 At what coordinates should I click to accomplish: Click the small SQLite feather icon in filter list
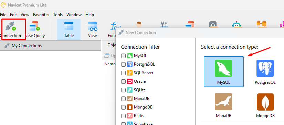(130, 90)
